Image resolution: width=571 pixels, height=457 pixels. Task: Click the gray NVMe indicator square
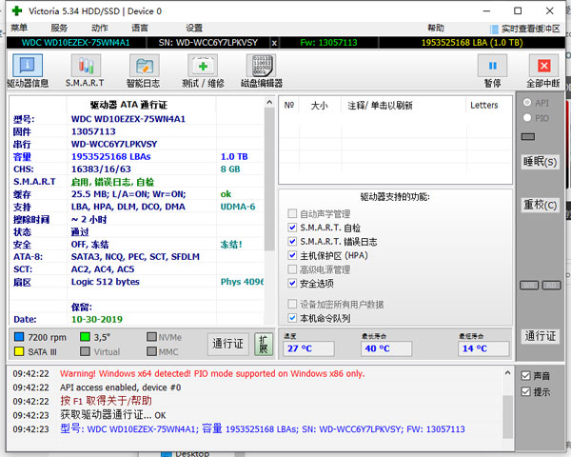(x=152, y=337)
